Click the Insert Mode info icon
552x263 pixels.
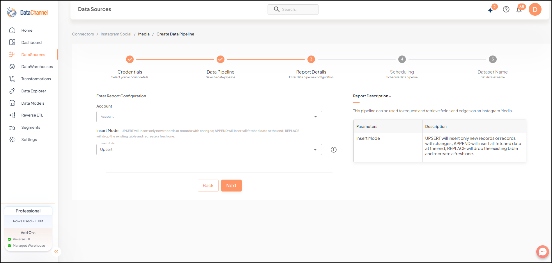[334, 150]
